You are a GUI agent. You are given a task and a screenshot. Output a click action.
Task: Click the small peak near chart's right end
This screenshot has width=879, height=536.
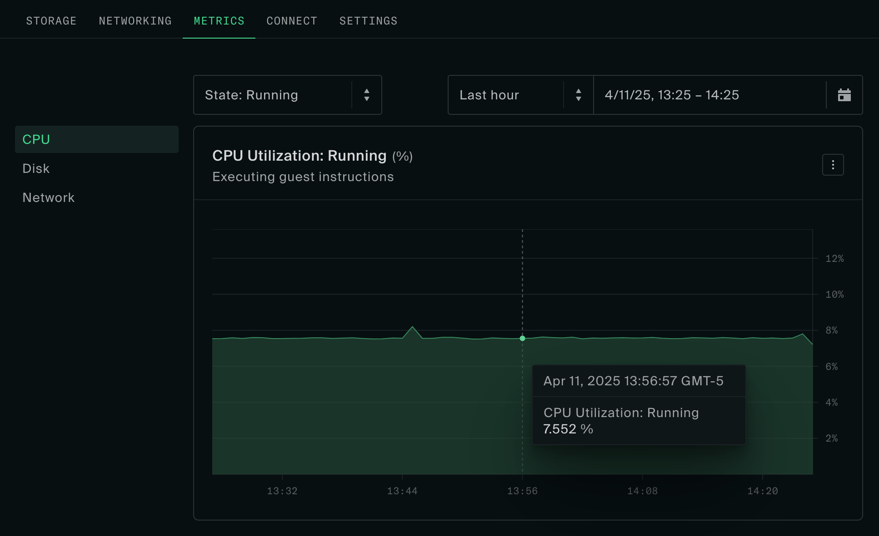(x=803, y=334)
